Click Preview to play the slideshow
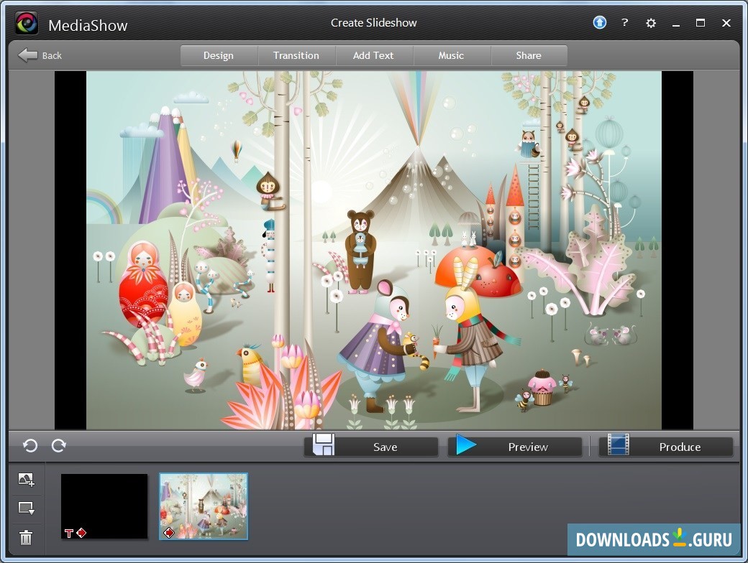Image resolution: width=748 pixels, height=563 pixels. 515,447
